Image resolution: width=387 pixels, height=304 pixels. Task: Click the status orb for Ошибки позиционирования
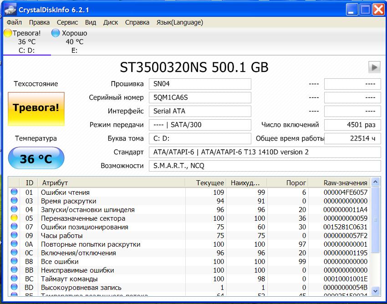[x=14, y=226]
